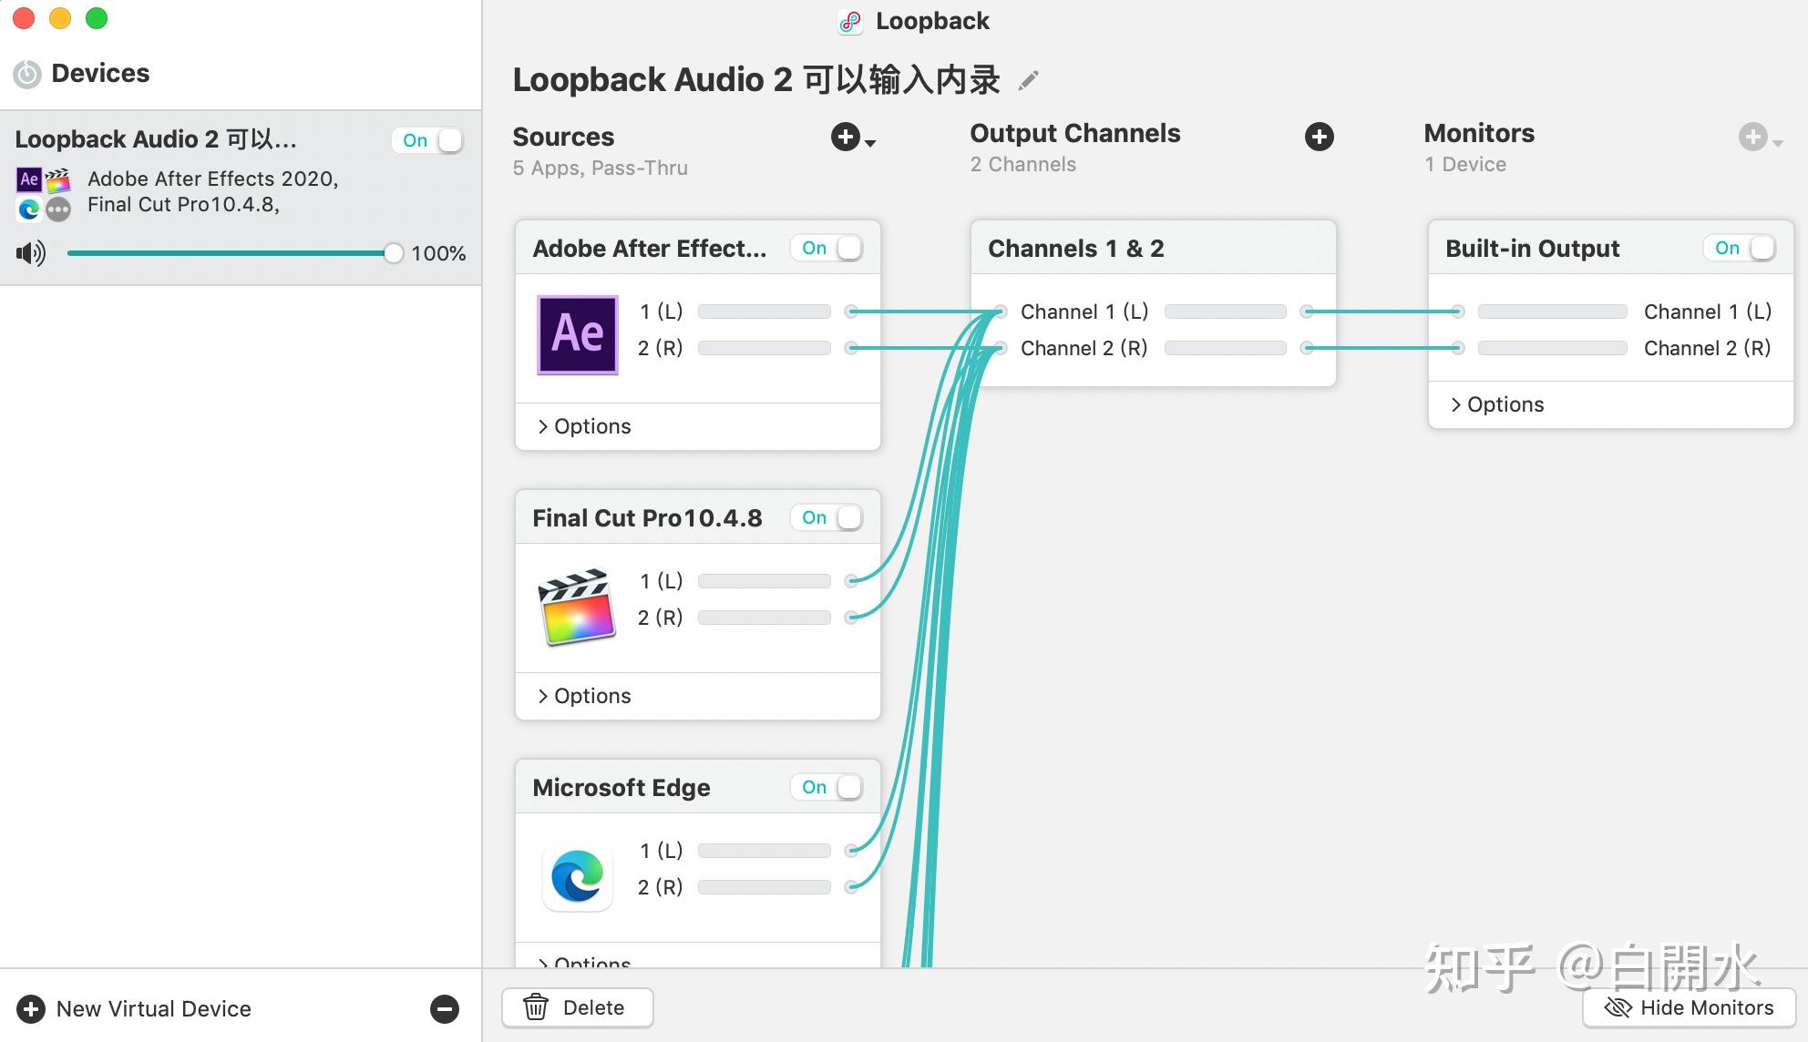
Task: Click the speaker volume icon in sidebar
Action: (x=31, y=253)
